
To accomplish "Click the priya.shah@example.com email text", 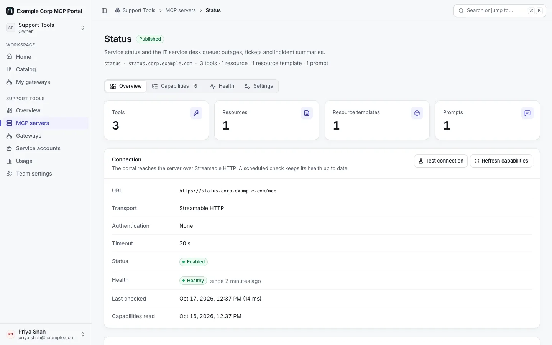I will [46, 338].
